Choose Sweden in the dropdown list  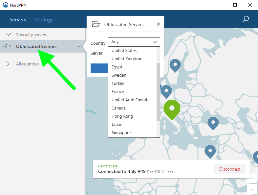click(x=133, y=75)
